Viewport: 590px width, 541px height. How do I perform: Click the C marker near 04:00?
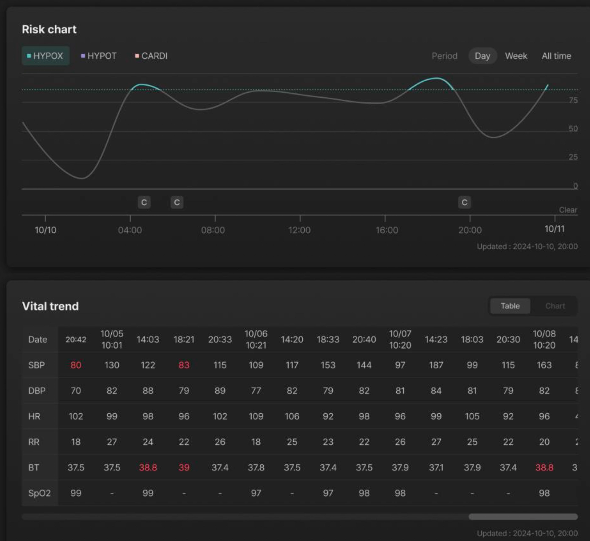click(144, 202)
